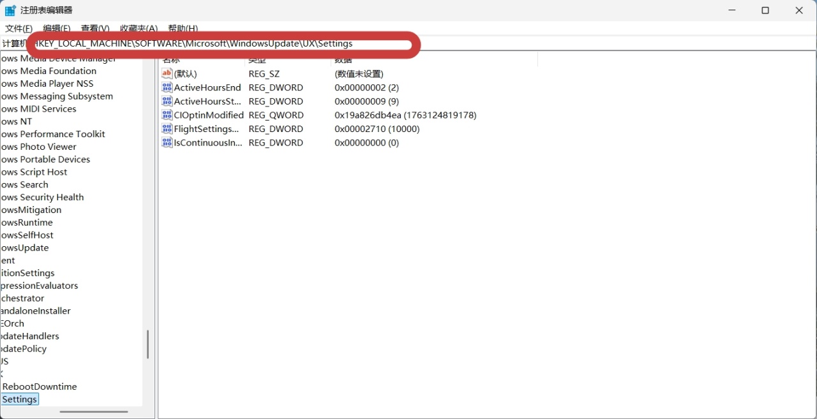The image size is (817, 419).
Task: Open the 收藏夹(A) menu
Action: [x=139, y=29]
